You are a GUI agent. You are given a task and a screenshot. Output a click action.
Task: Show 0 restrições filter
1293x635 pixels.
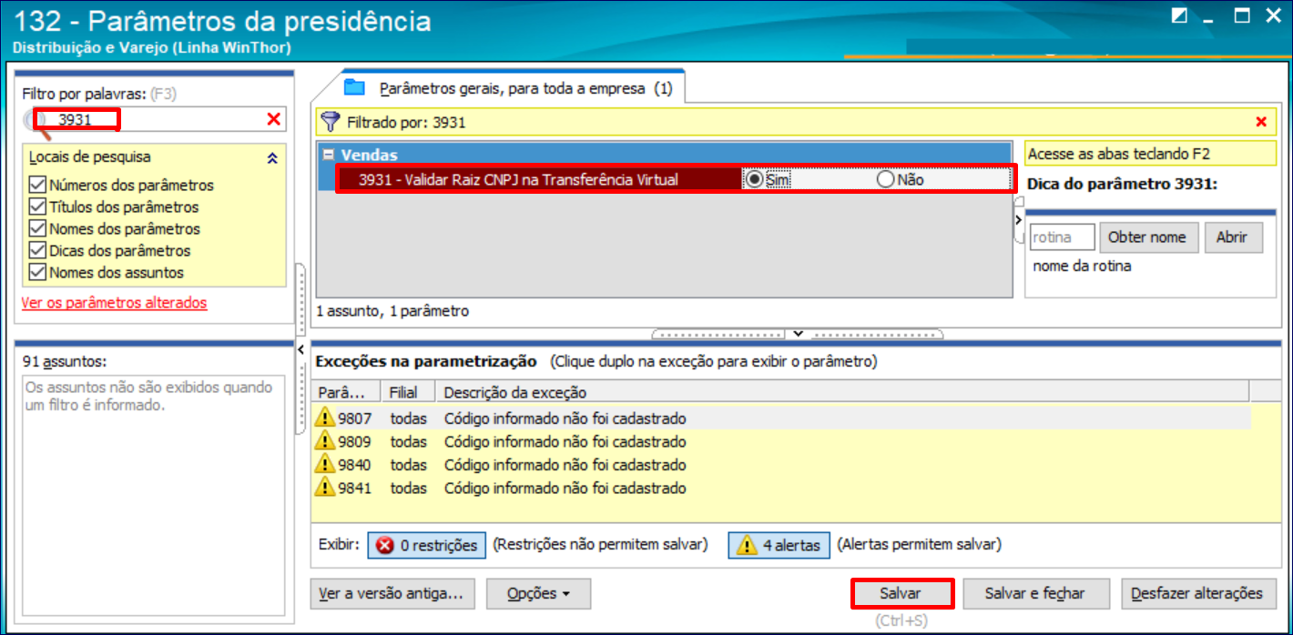click(427, 545)
